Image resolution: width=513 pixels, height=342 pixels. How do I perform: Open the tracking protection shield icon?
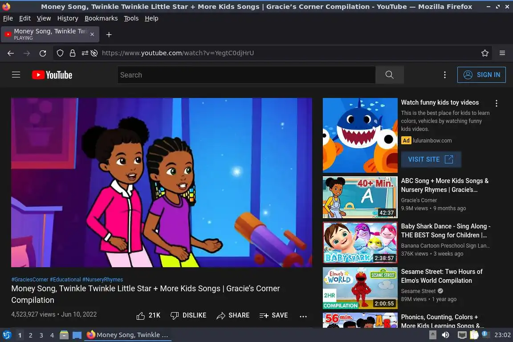pos(60,53)
